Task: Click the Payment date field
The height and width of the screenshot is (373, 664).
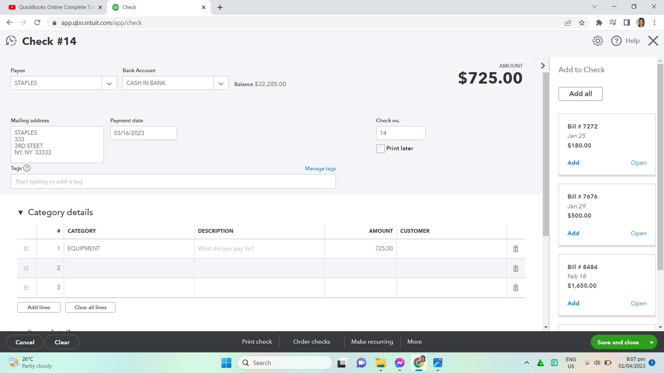Action: [x=143, y=133]
